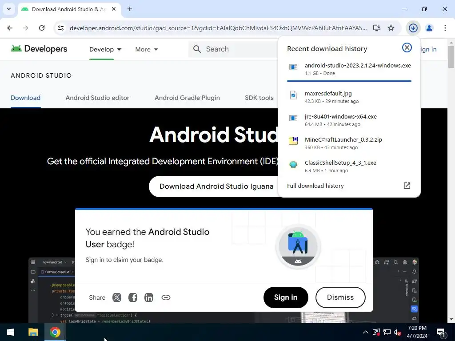Click the Android Studio User badge image

tap(298, 246)
